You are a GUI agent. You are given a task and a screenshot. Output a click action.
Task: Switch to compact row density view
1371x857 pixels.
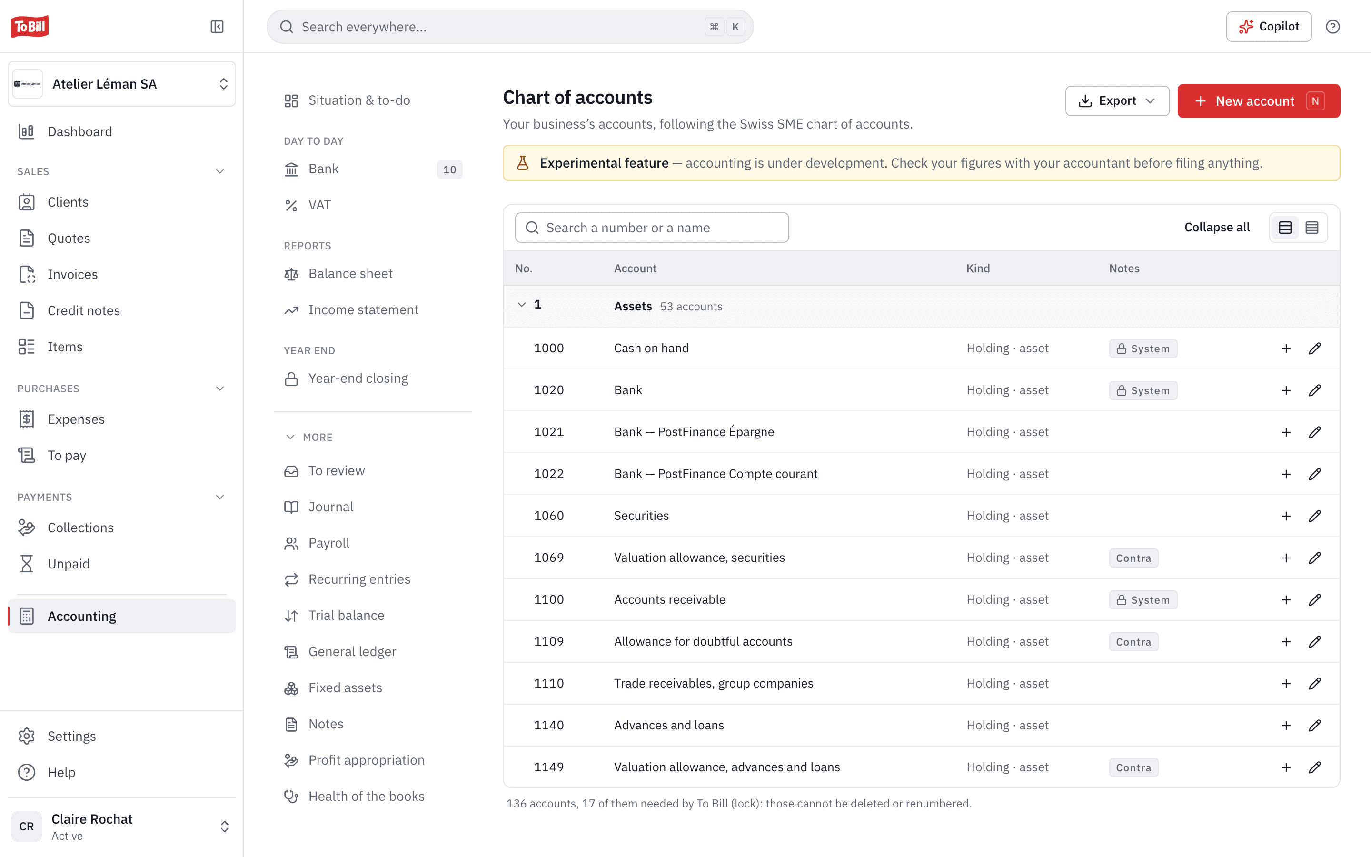tap(1311, 228)
